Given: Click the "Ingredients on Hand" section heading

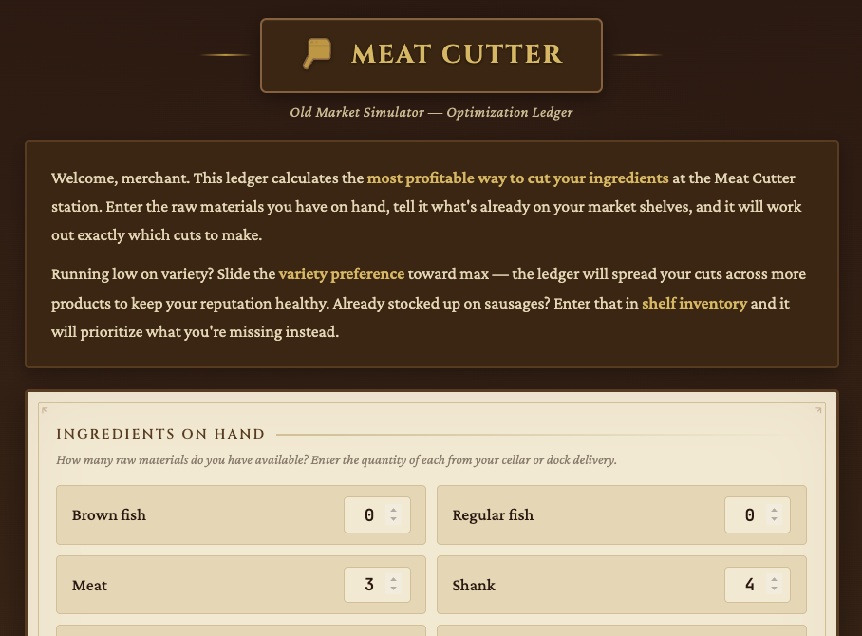Looking at the screenshot, I should (x=161, y=434).
